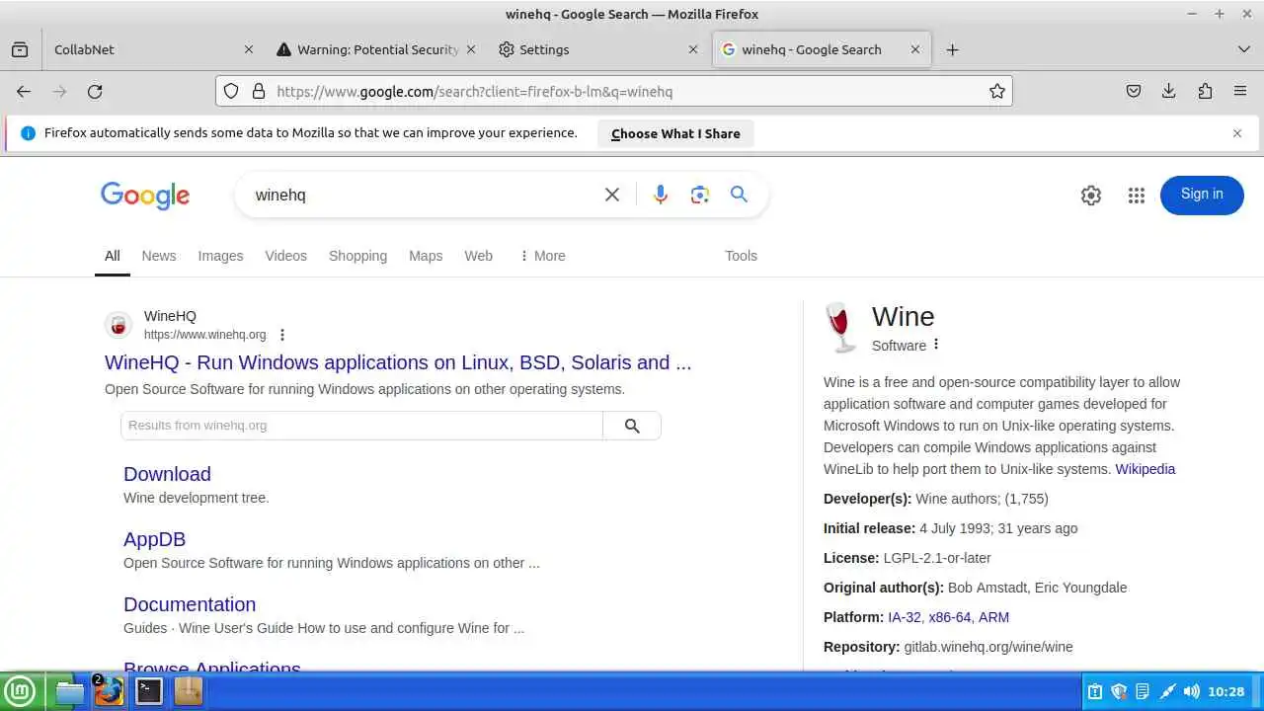The image size is (1264, 711).
Task: Select the Web search tab
Action: click(x=479, y=256)
